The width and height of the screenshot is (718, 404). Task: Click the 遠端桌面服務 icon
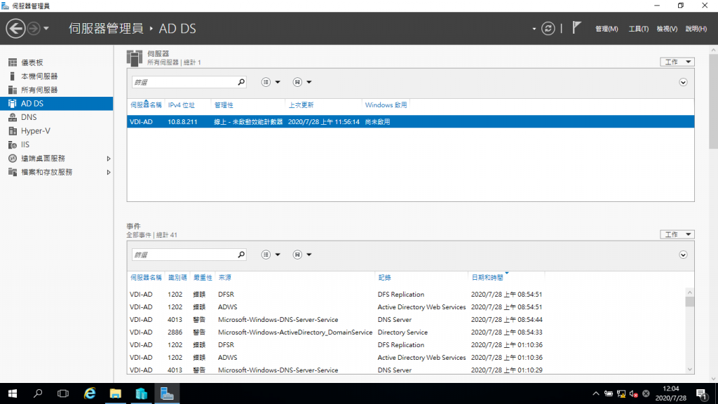click(13, 159)
